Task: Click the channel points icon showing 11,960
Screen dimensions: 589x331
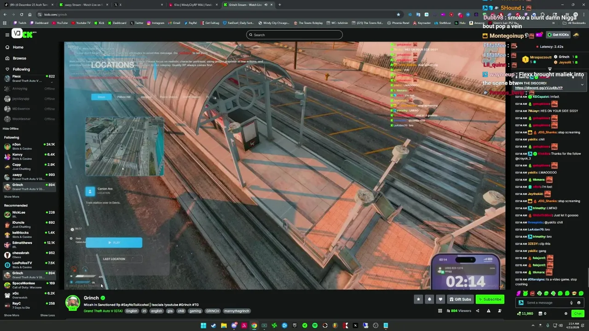Action: (525, 314)
